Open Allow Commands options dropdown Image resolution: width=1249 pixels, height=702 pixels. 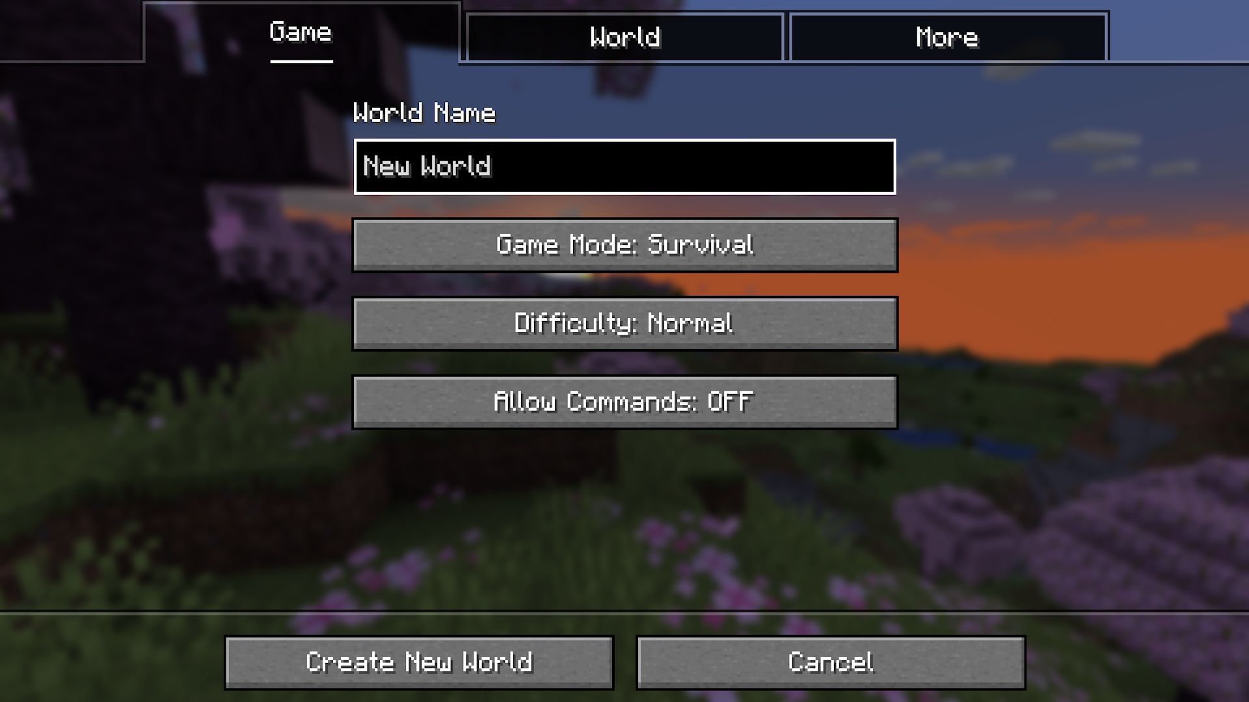(x=624, y=401)
